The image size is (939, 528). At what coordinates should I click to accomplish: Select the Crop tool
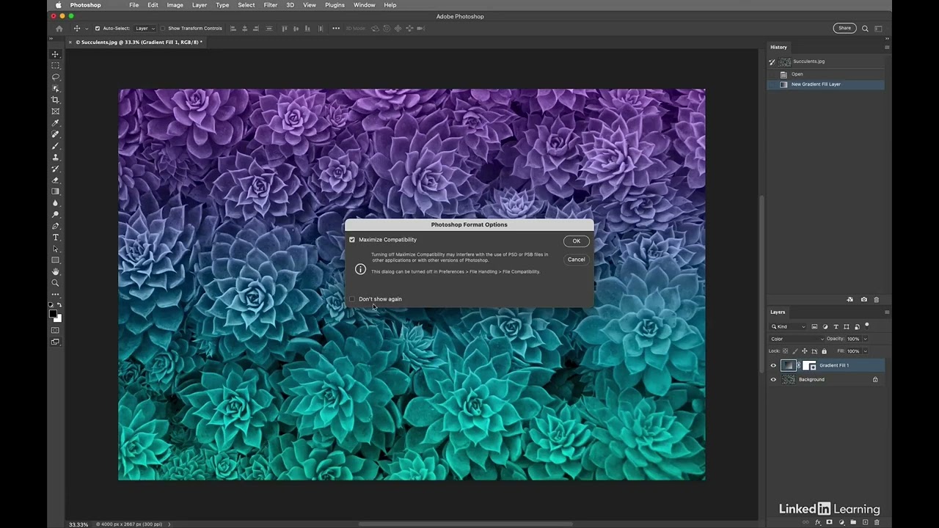click(x=55, y=100)
